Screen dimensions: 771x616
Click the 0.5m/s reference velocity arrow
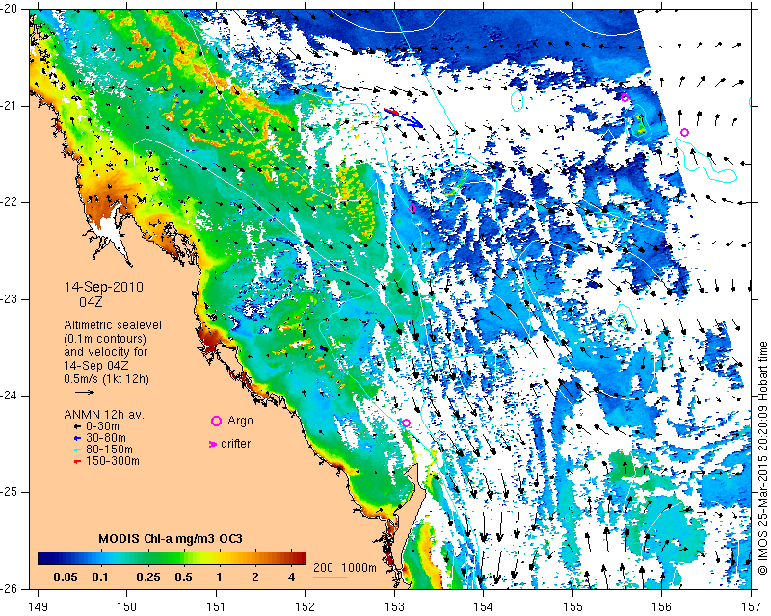point(85,392)
